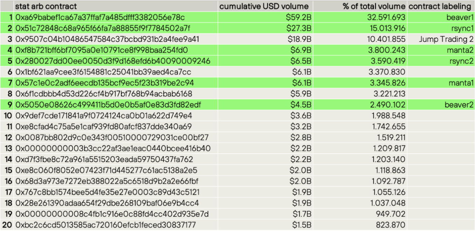Open contract address starting with 0x1bf621aa9

tap(103, 72)
